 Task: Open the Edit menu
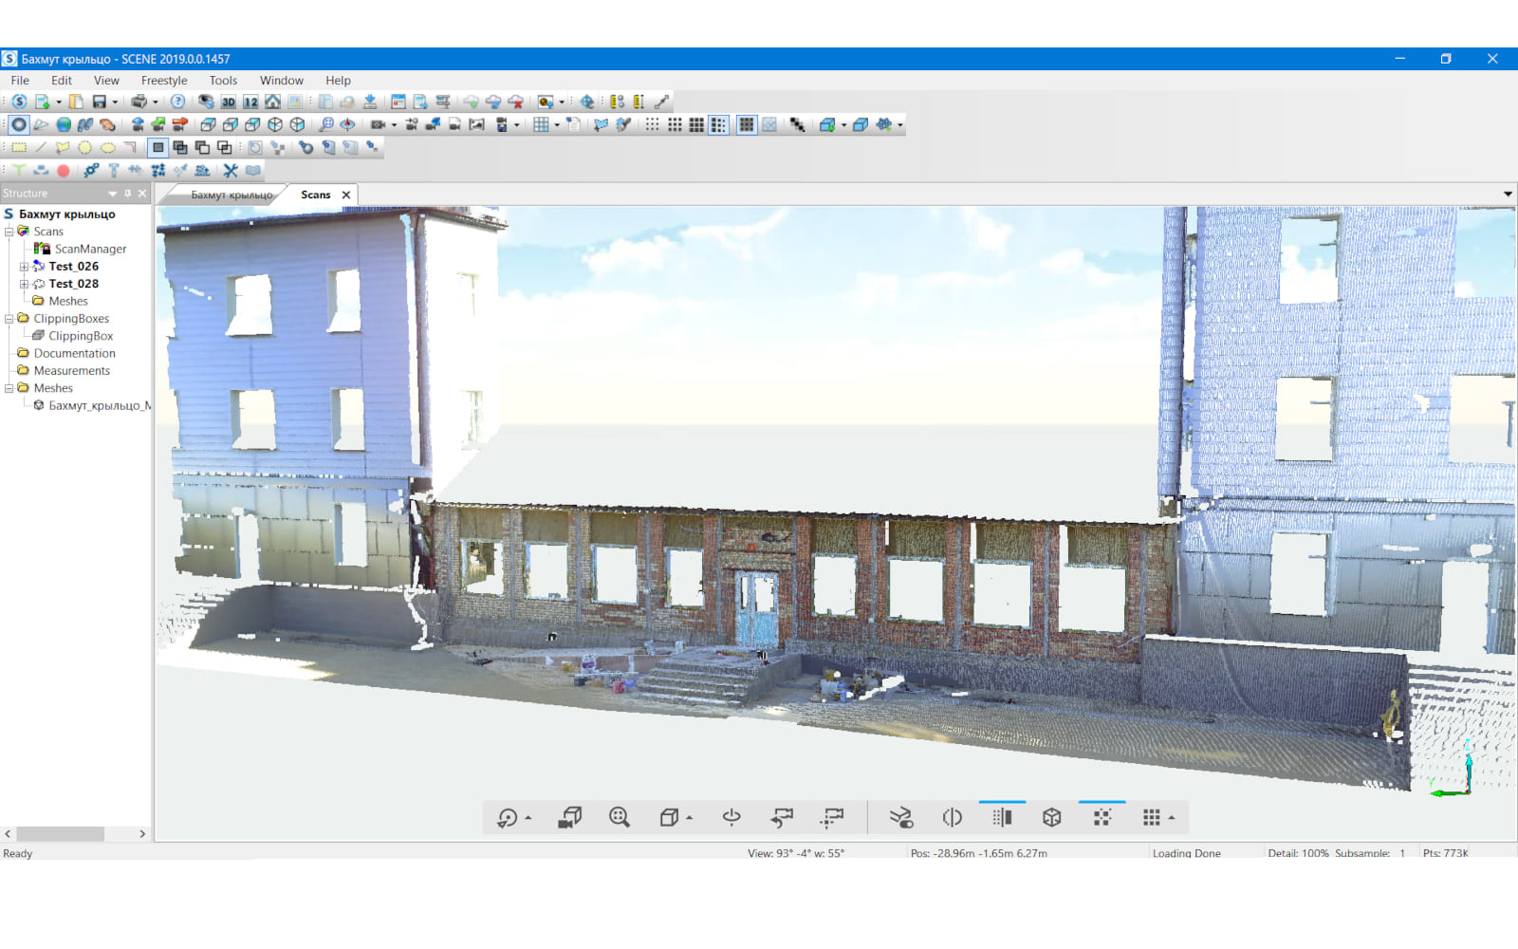pos(62,81)
